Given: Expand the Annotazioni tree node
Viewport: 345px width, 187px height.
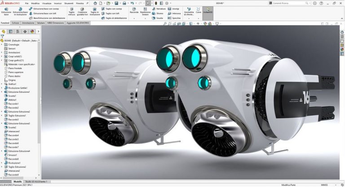Looking at the screenshot, I should click(2, 52).
